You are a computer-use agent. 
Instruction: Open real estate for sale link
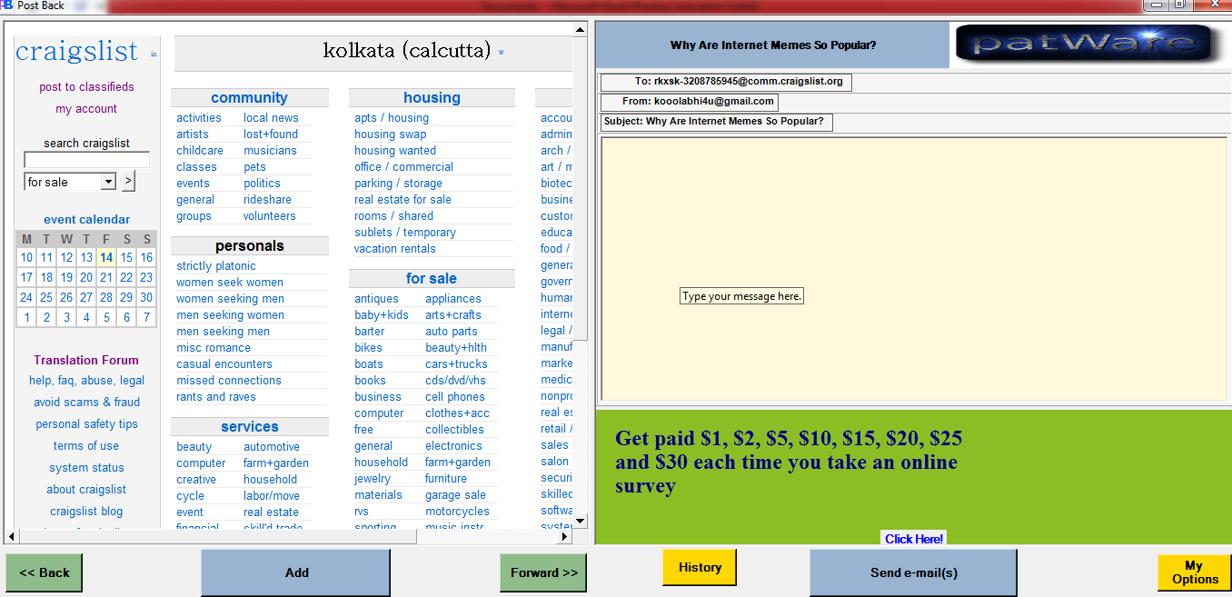(402, 200)
